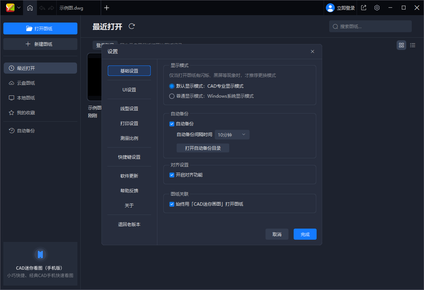424x290 pixels.
Task: Click the 搜索图纸 search input field
Action: (x=370, y=26)
